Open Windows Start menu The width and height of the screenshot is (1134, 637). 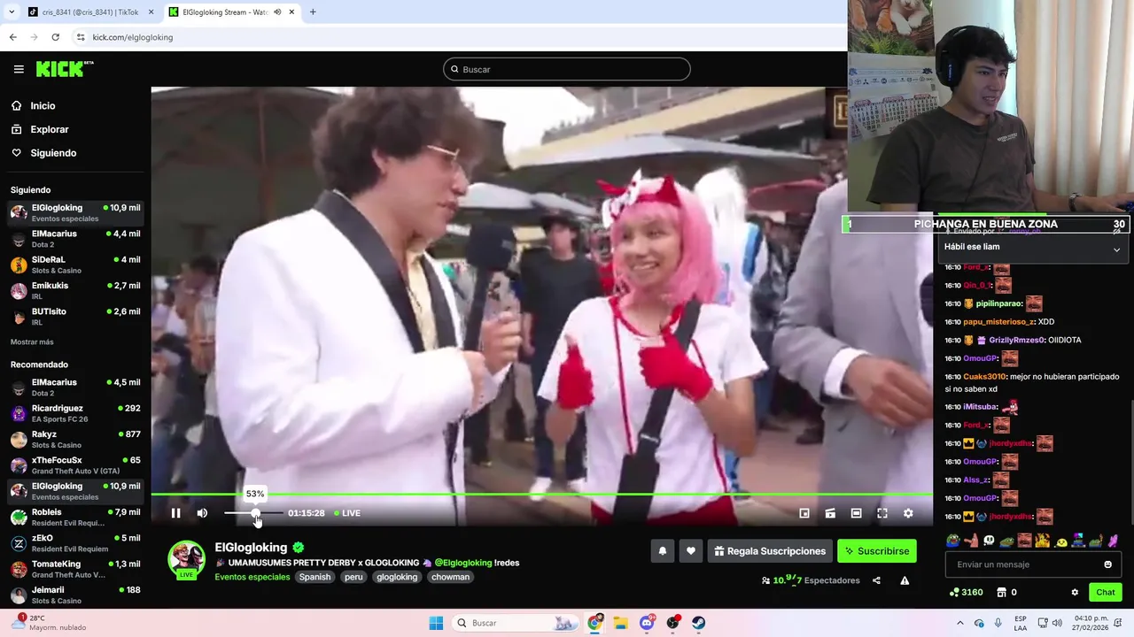click(436, 623)
